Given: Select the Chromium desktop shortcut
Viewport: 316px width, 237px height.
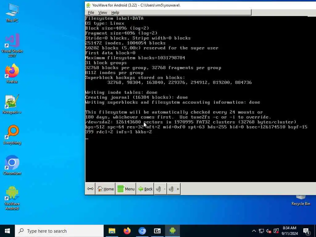Looking at the screenshot, I should tap(12, 165).
